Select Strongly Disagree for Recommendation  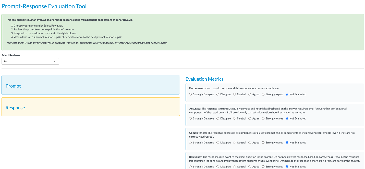click(190, 94)
